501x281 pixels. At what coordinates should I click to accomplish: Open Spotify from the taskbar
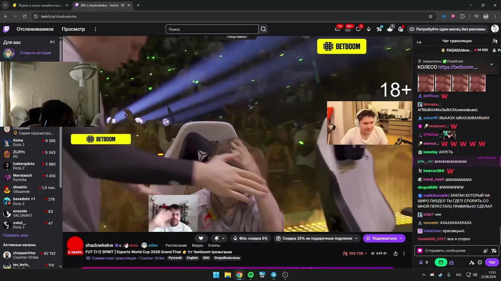click(250, 275)
